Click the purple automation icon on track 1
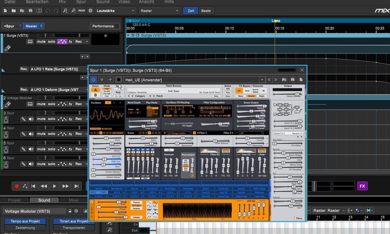This screenshot has width=390, height=234. click(x=61, y=42)
